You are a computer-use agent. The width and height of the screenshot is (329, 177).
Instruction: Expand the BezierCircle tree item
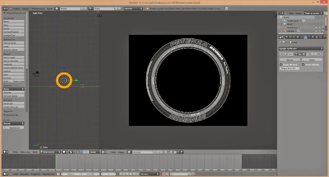(x=281, y=27)
